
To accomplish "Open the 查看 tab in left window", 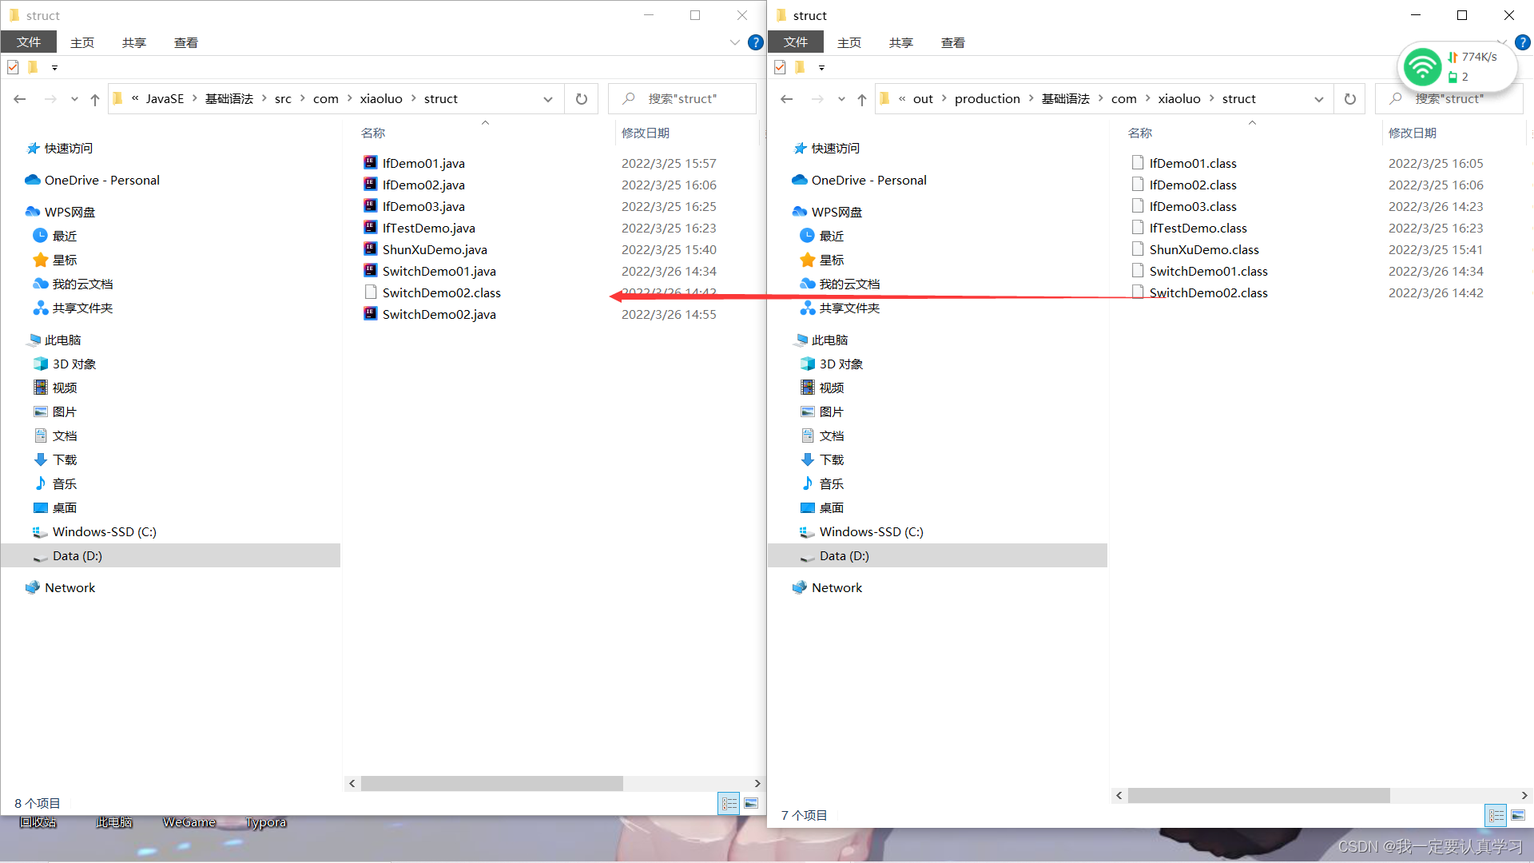I will (x=185, y=42).
